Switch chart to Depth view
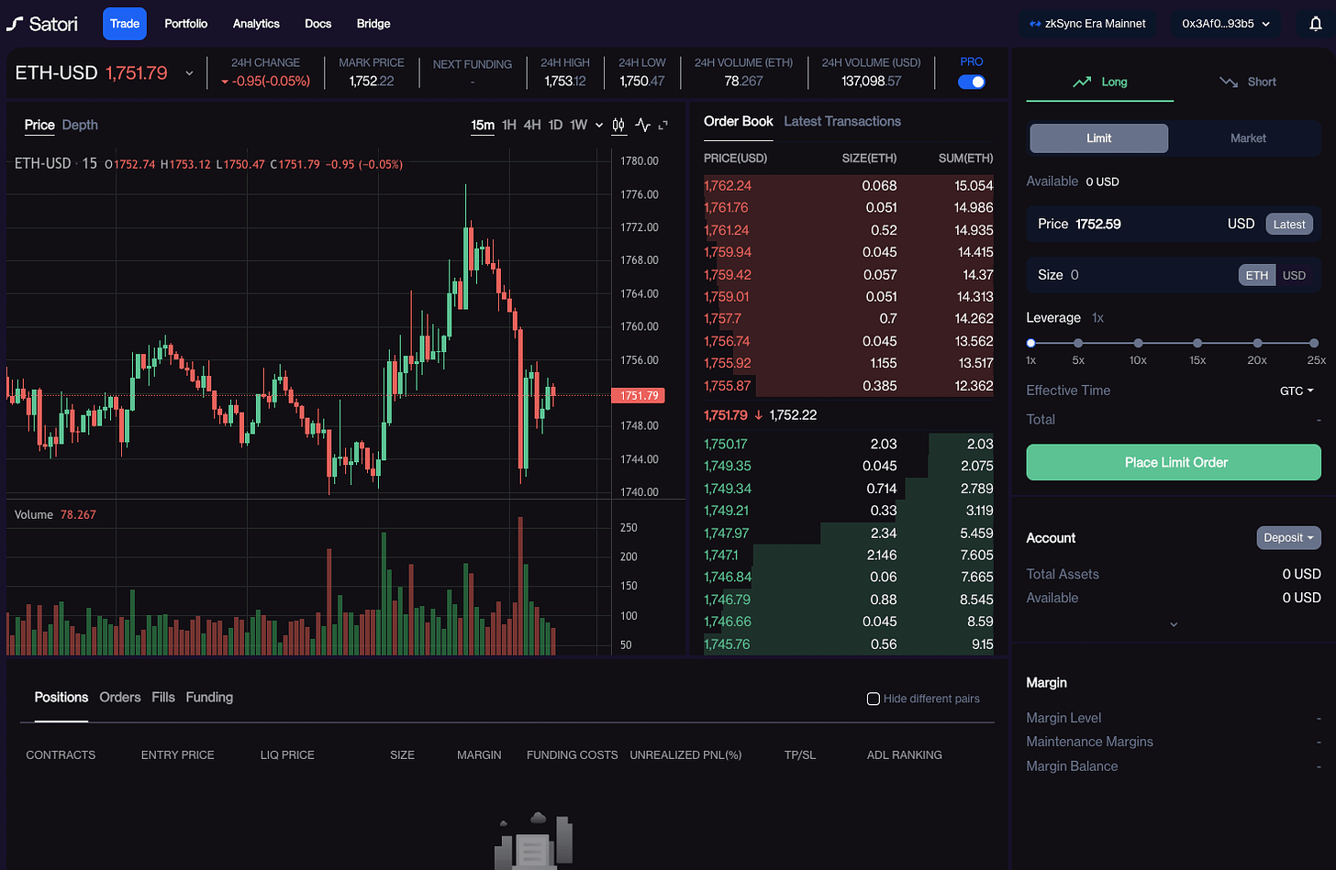Image resolution: width=1336 pixels, height=870 pixels. [80, 125]
